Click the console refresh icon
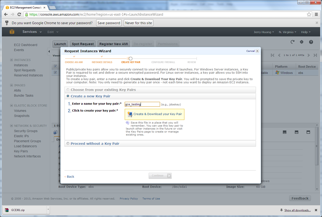The width and height of the screenshot is (322, 217). pyautogui.click(x=292, y=42)
